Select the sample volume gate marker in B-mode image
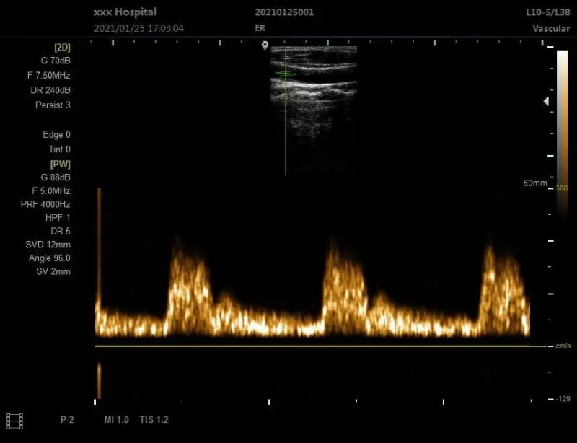577x443 pixels. pos(283,74)
